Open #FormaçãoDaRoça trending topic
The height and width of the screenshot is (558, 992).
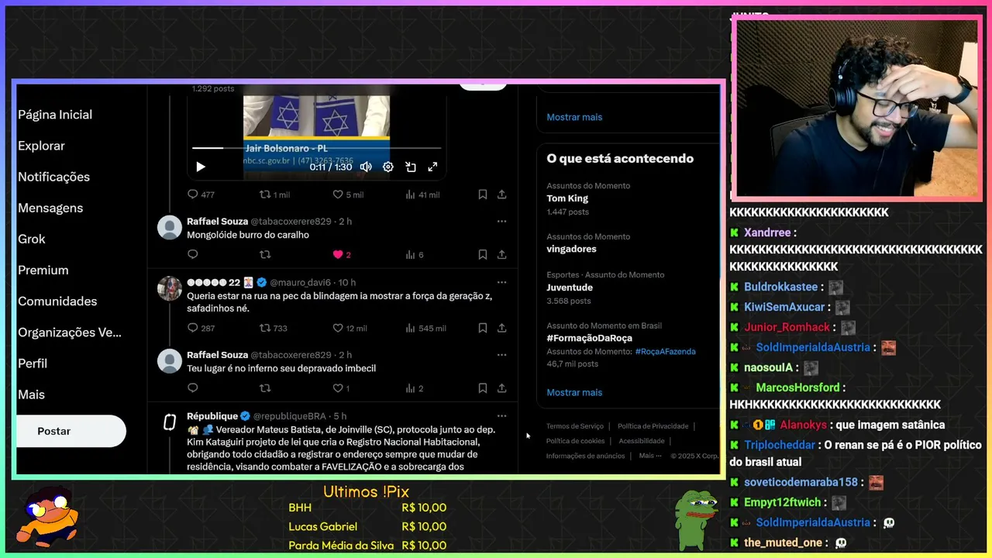click(589, 338)
